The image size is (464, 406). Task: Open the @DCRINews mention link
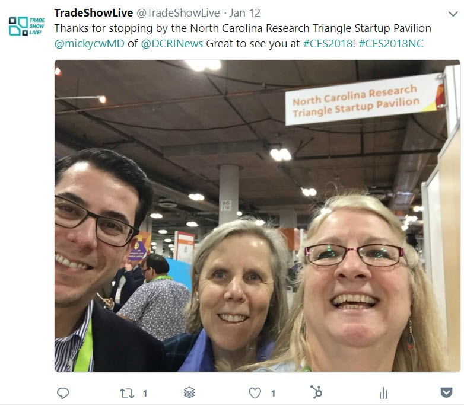click(172, 44)
